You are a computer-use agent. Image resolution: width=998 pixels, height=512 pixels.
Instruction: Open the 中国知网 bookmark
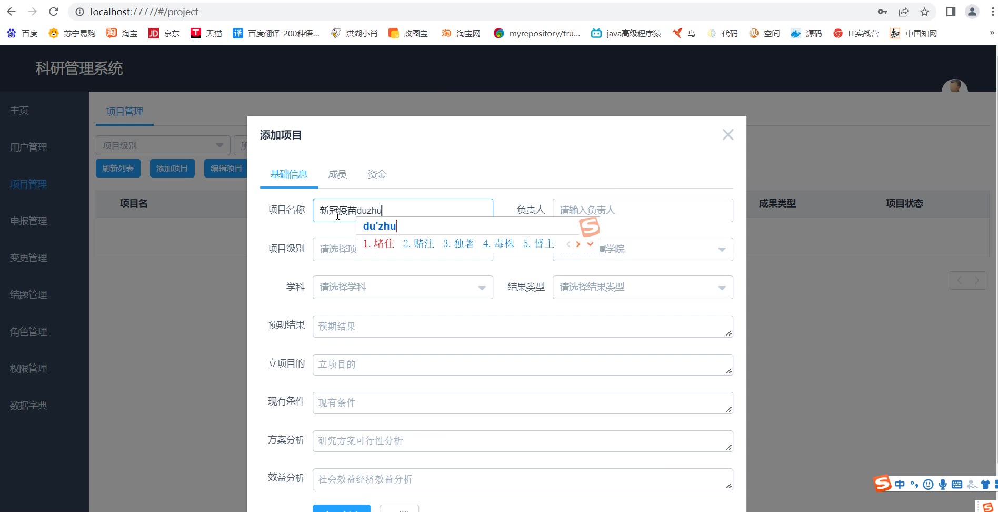[x=913, y=33]
